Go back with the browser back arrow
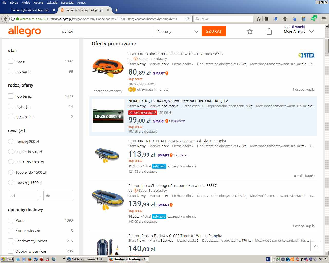The width and height of the screenshot is (329, 263). 5,19
